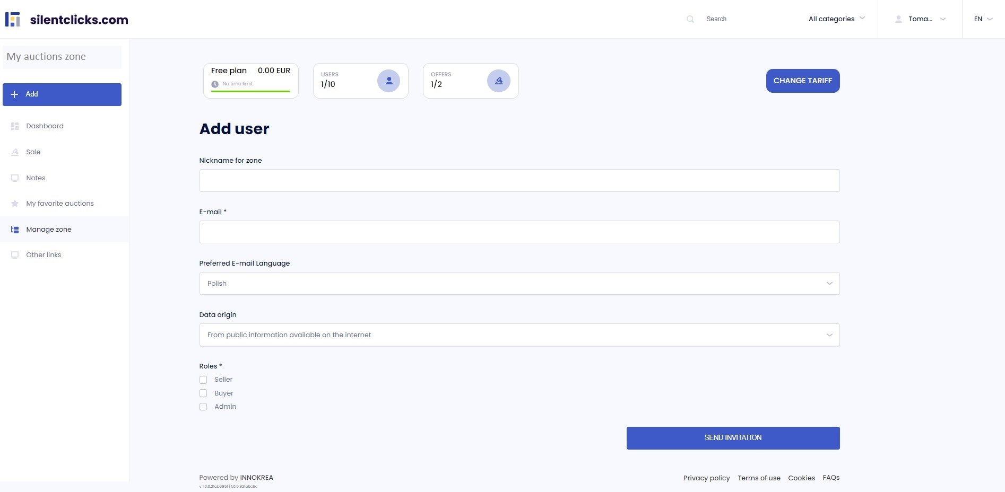Viewport: 1005px width, 492px height.
Task: Click the hammer icon in the Offers card
Action: 498,81
